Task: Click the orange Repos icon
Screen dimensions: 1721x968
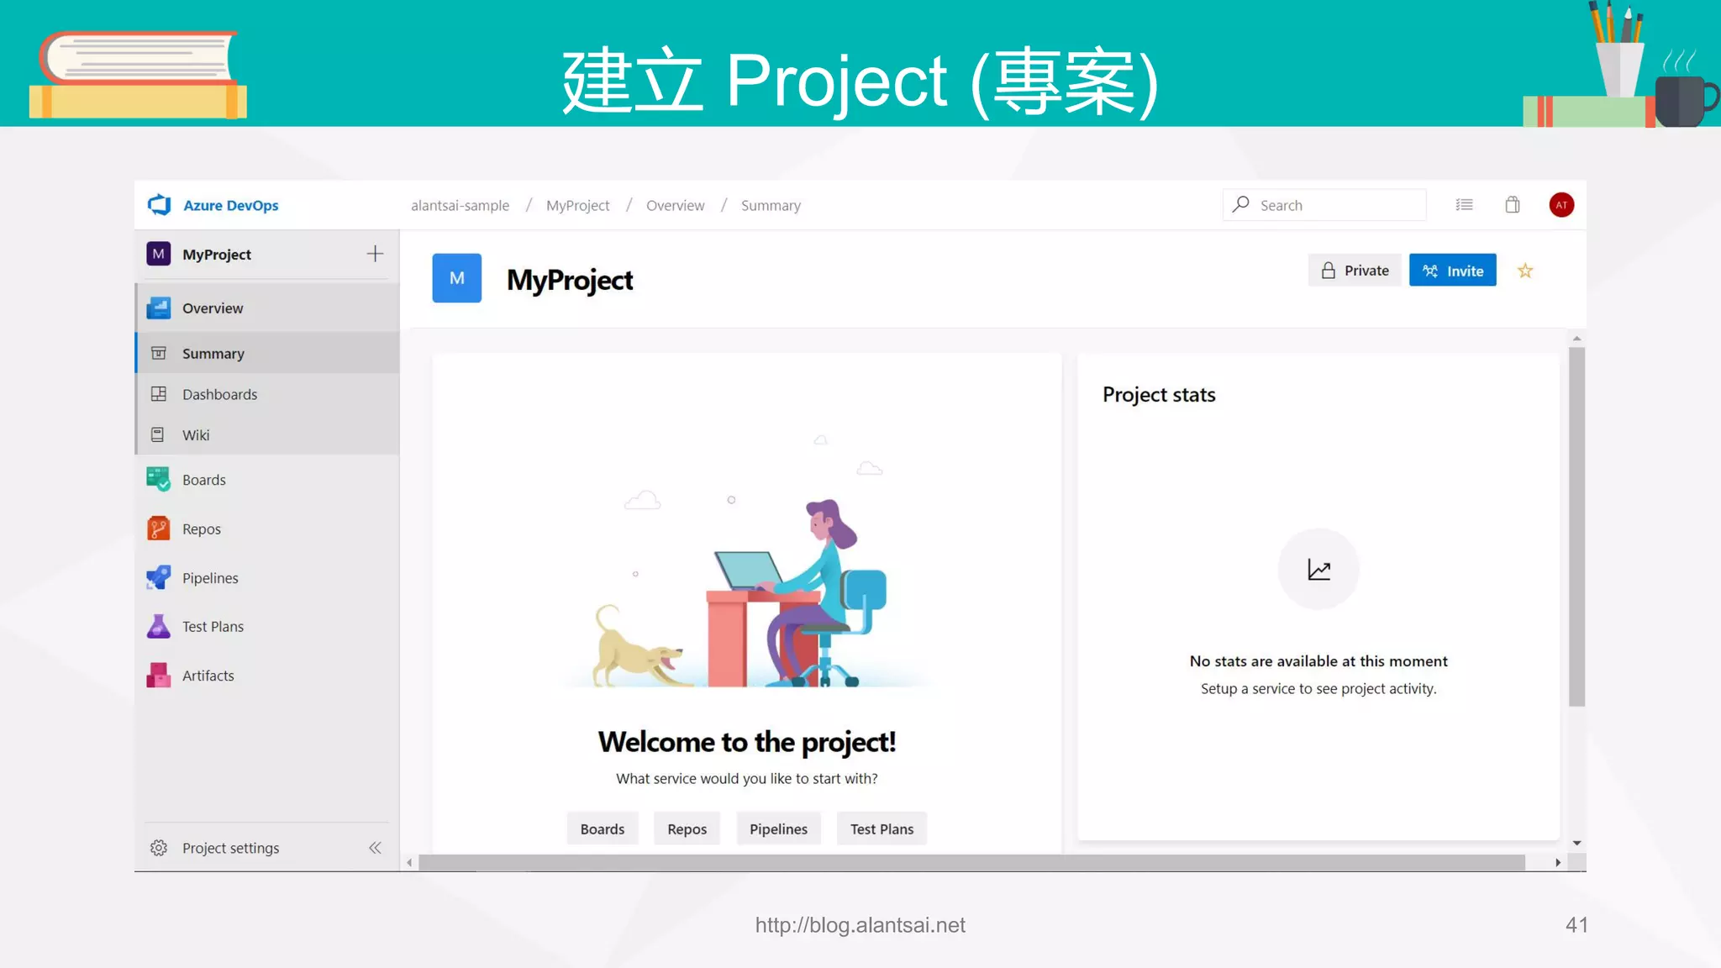Action: (x=158, y=529)
